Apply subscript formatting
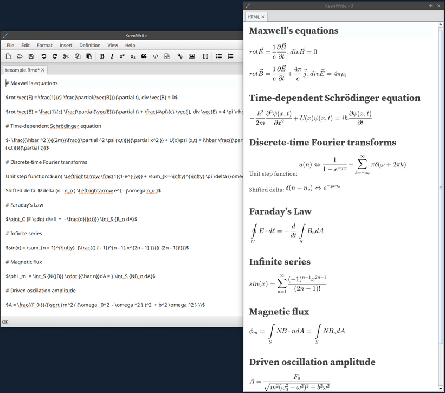 pos(133,56)
